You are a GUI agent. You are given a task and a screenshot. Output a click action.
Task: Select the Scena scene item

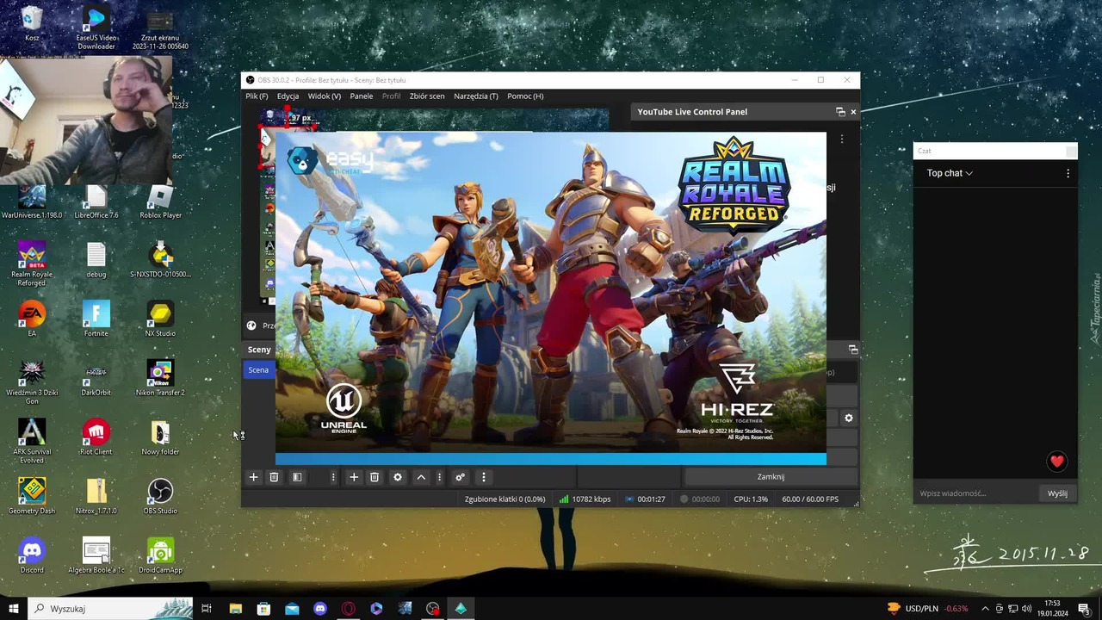258,369
